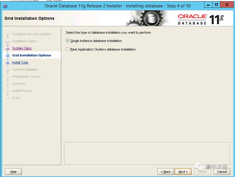The width and height of the screenshot is (235, 177).
Task: Maximize the installer window
Action: pyautogui.click(x=216, y=5)
